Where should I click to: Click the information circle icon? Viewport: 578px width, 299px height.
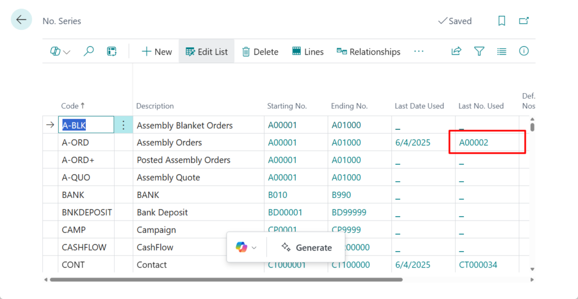click(x=524, y=51)
